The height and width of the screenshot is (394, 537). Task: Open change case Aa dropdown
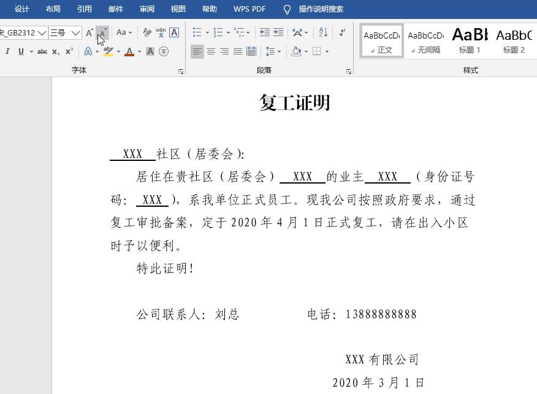(124, 32)
